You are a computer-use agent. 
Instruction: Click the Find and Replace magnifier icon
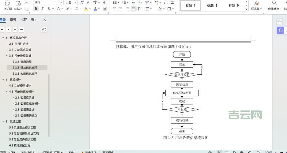(274, 3)
